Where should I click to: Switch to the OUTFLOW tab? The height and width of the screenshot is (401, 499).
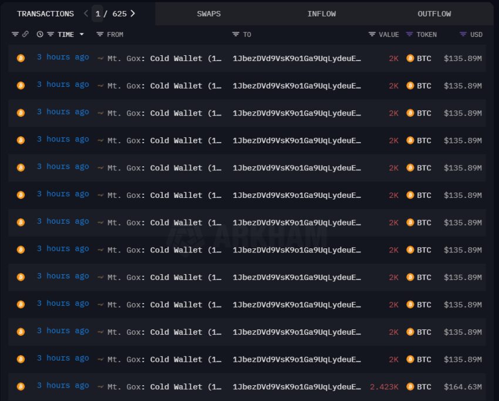(x=434, y=14)
